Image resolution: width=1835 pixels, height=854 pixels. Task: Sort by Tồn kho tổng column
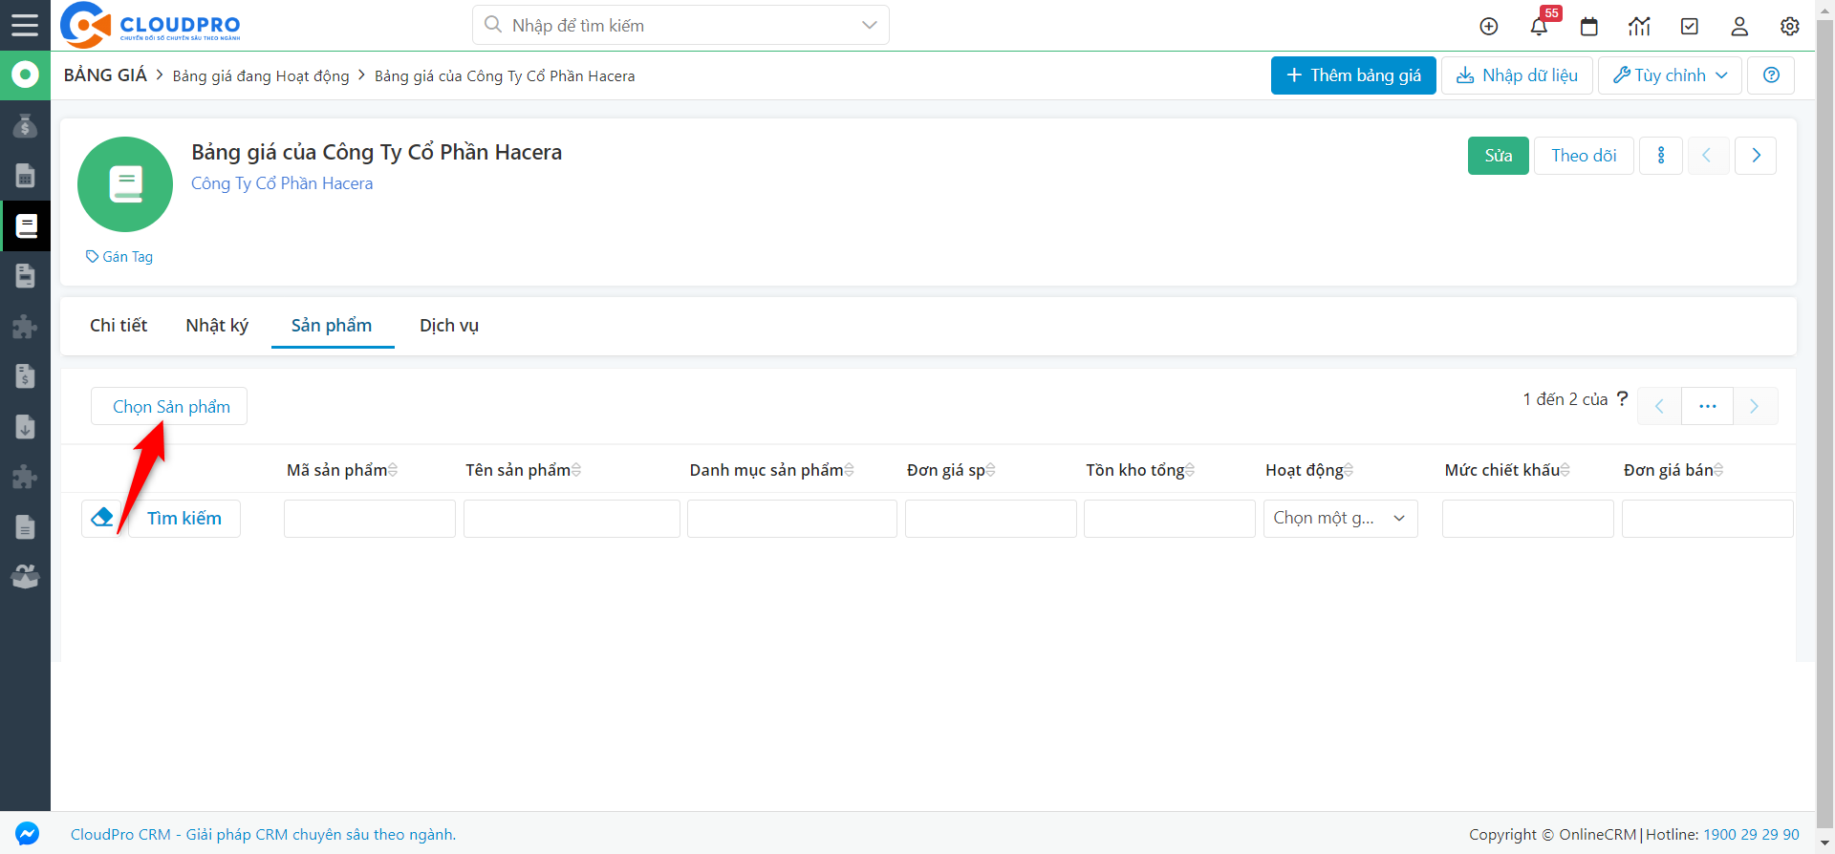[x=1140, y=470]
